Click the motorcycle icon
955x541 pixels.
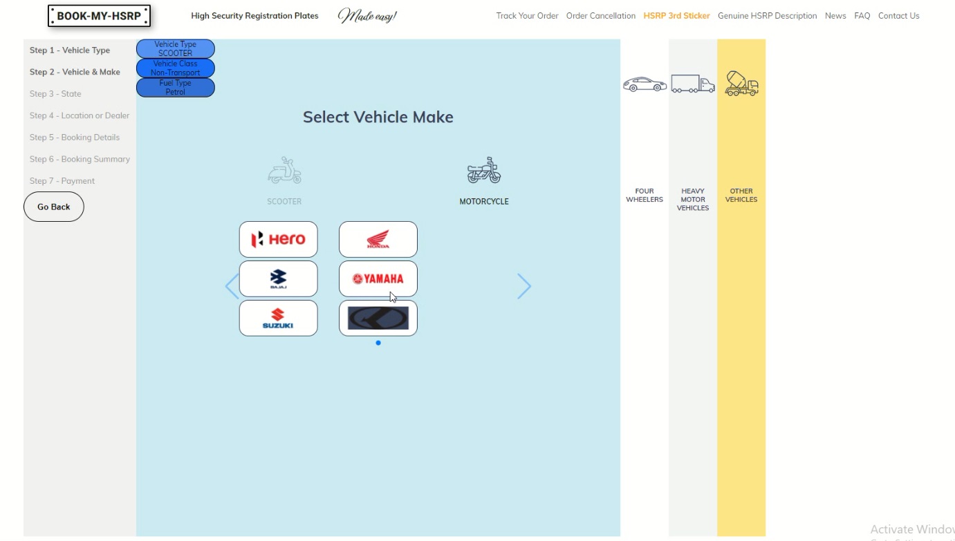click(x=484, y=170)
